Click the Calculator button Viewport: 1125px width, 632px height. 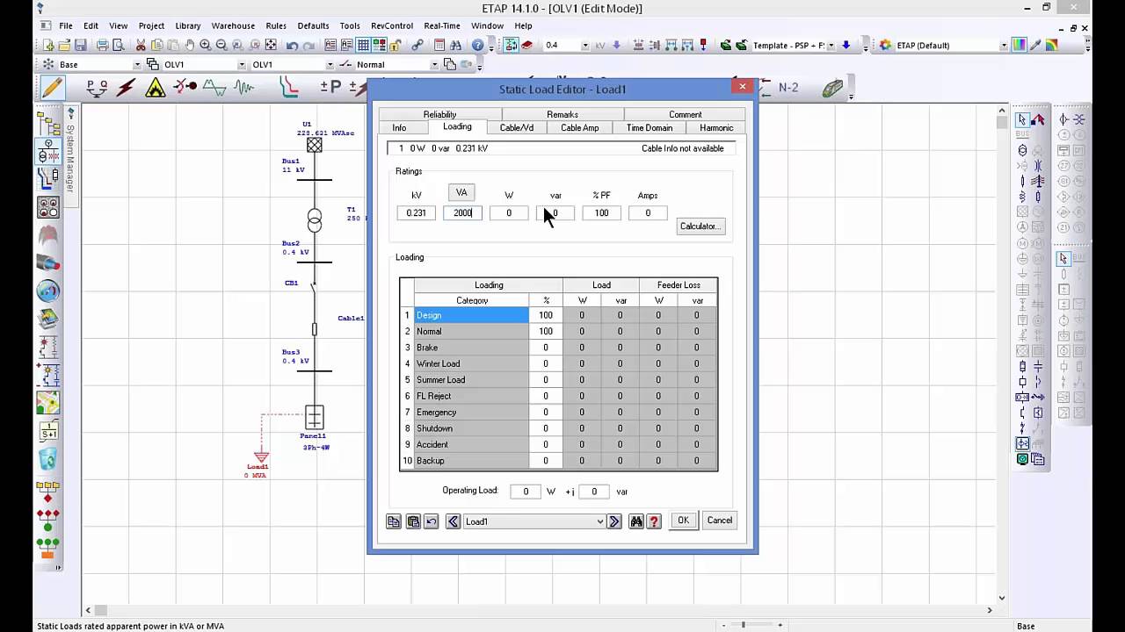[x=700, y=226]
